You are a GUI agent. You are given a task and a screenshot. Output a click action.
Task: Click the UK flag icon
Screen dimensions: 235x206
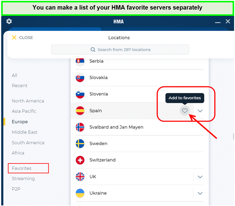[x=80, y=177]
